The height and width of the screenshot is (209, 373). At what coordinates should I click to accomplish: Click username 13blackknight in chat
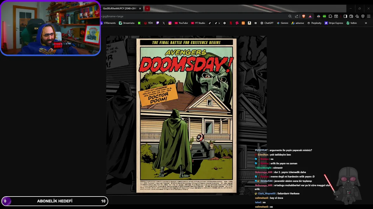pos(263,168)
